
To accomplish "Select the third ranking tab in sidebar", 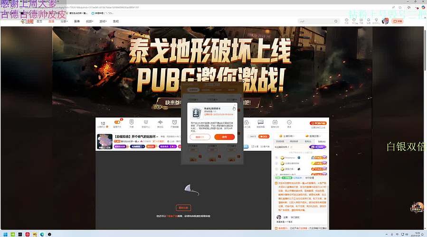I will click(308, 142).
